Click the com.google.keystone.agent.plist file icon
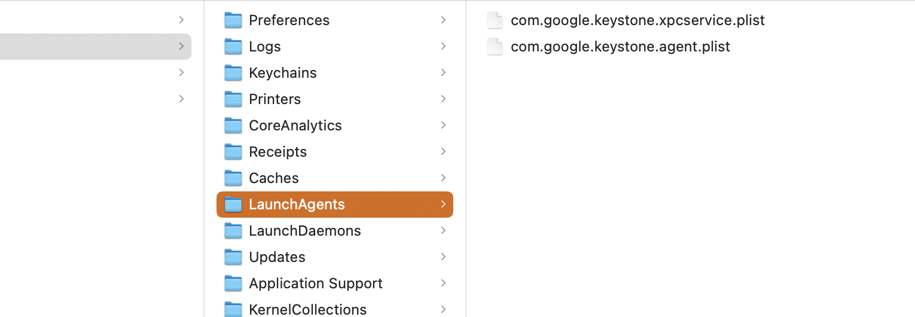This screenshot has height=317, width=915. [495, 47]
